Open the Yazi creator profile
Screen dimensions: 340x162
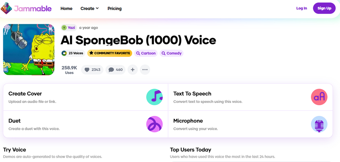click(68, 28)
